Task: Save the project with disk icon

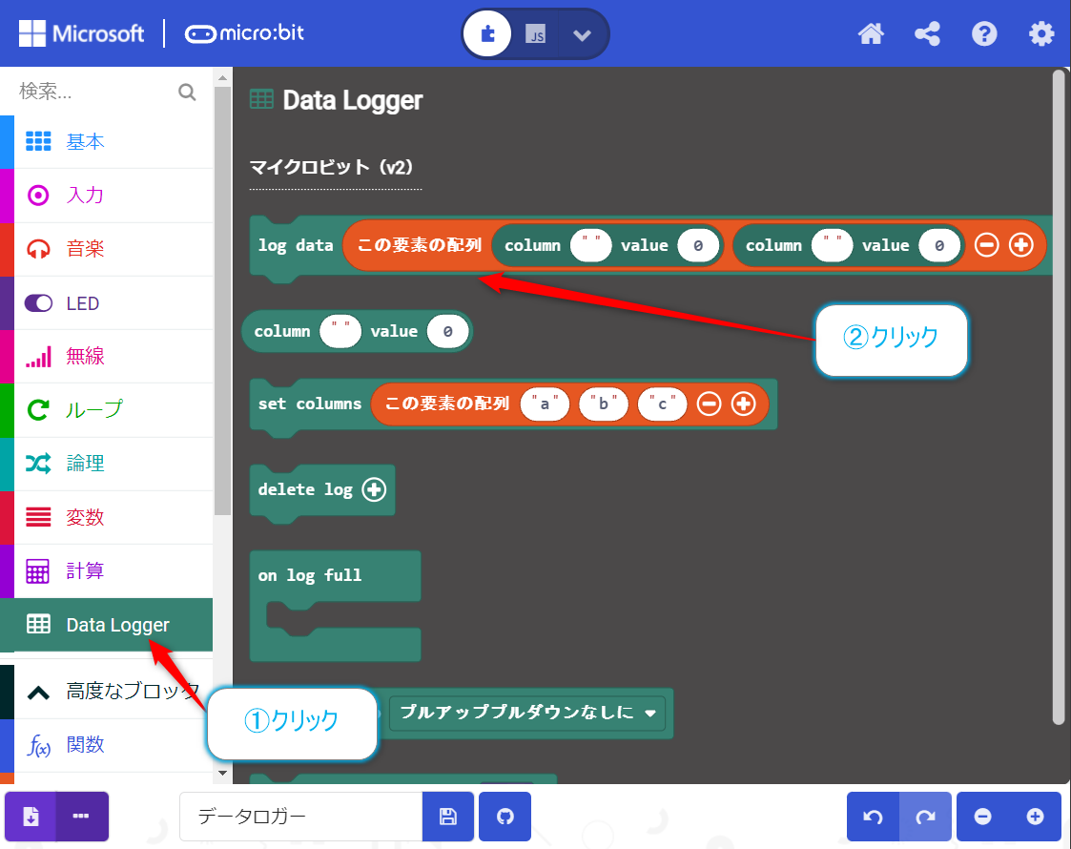Action: tap(448, 817)
